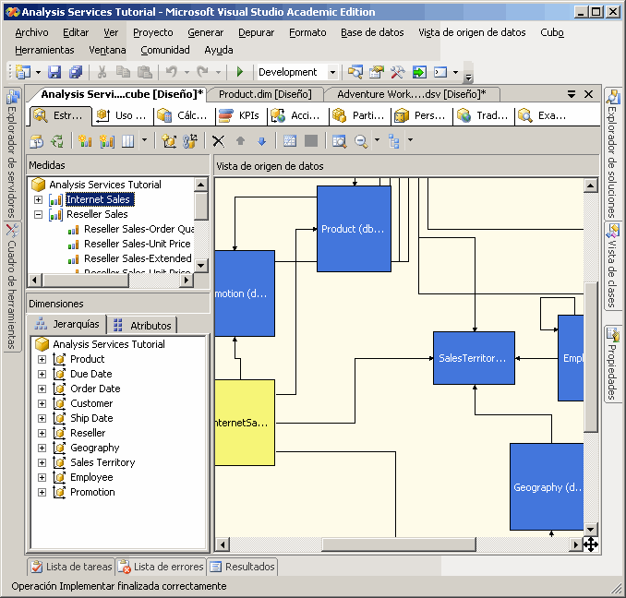
Task: Click the Delete X icon in designer toolbar
Action: tap(219, 141)
